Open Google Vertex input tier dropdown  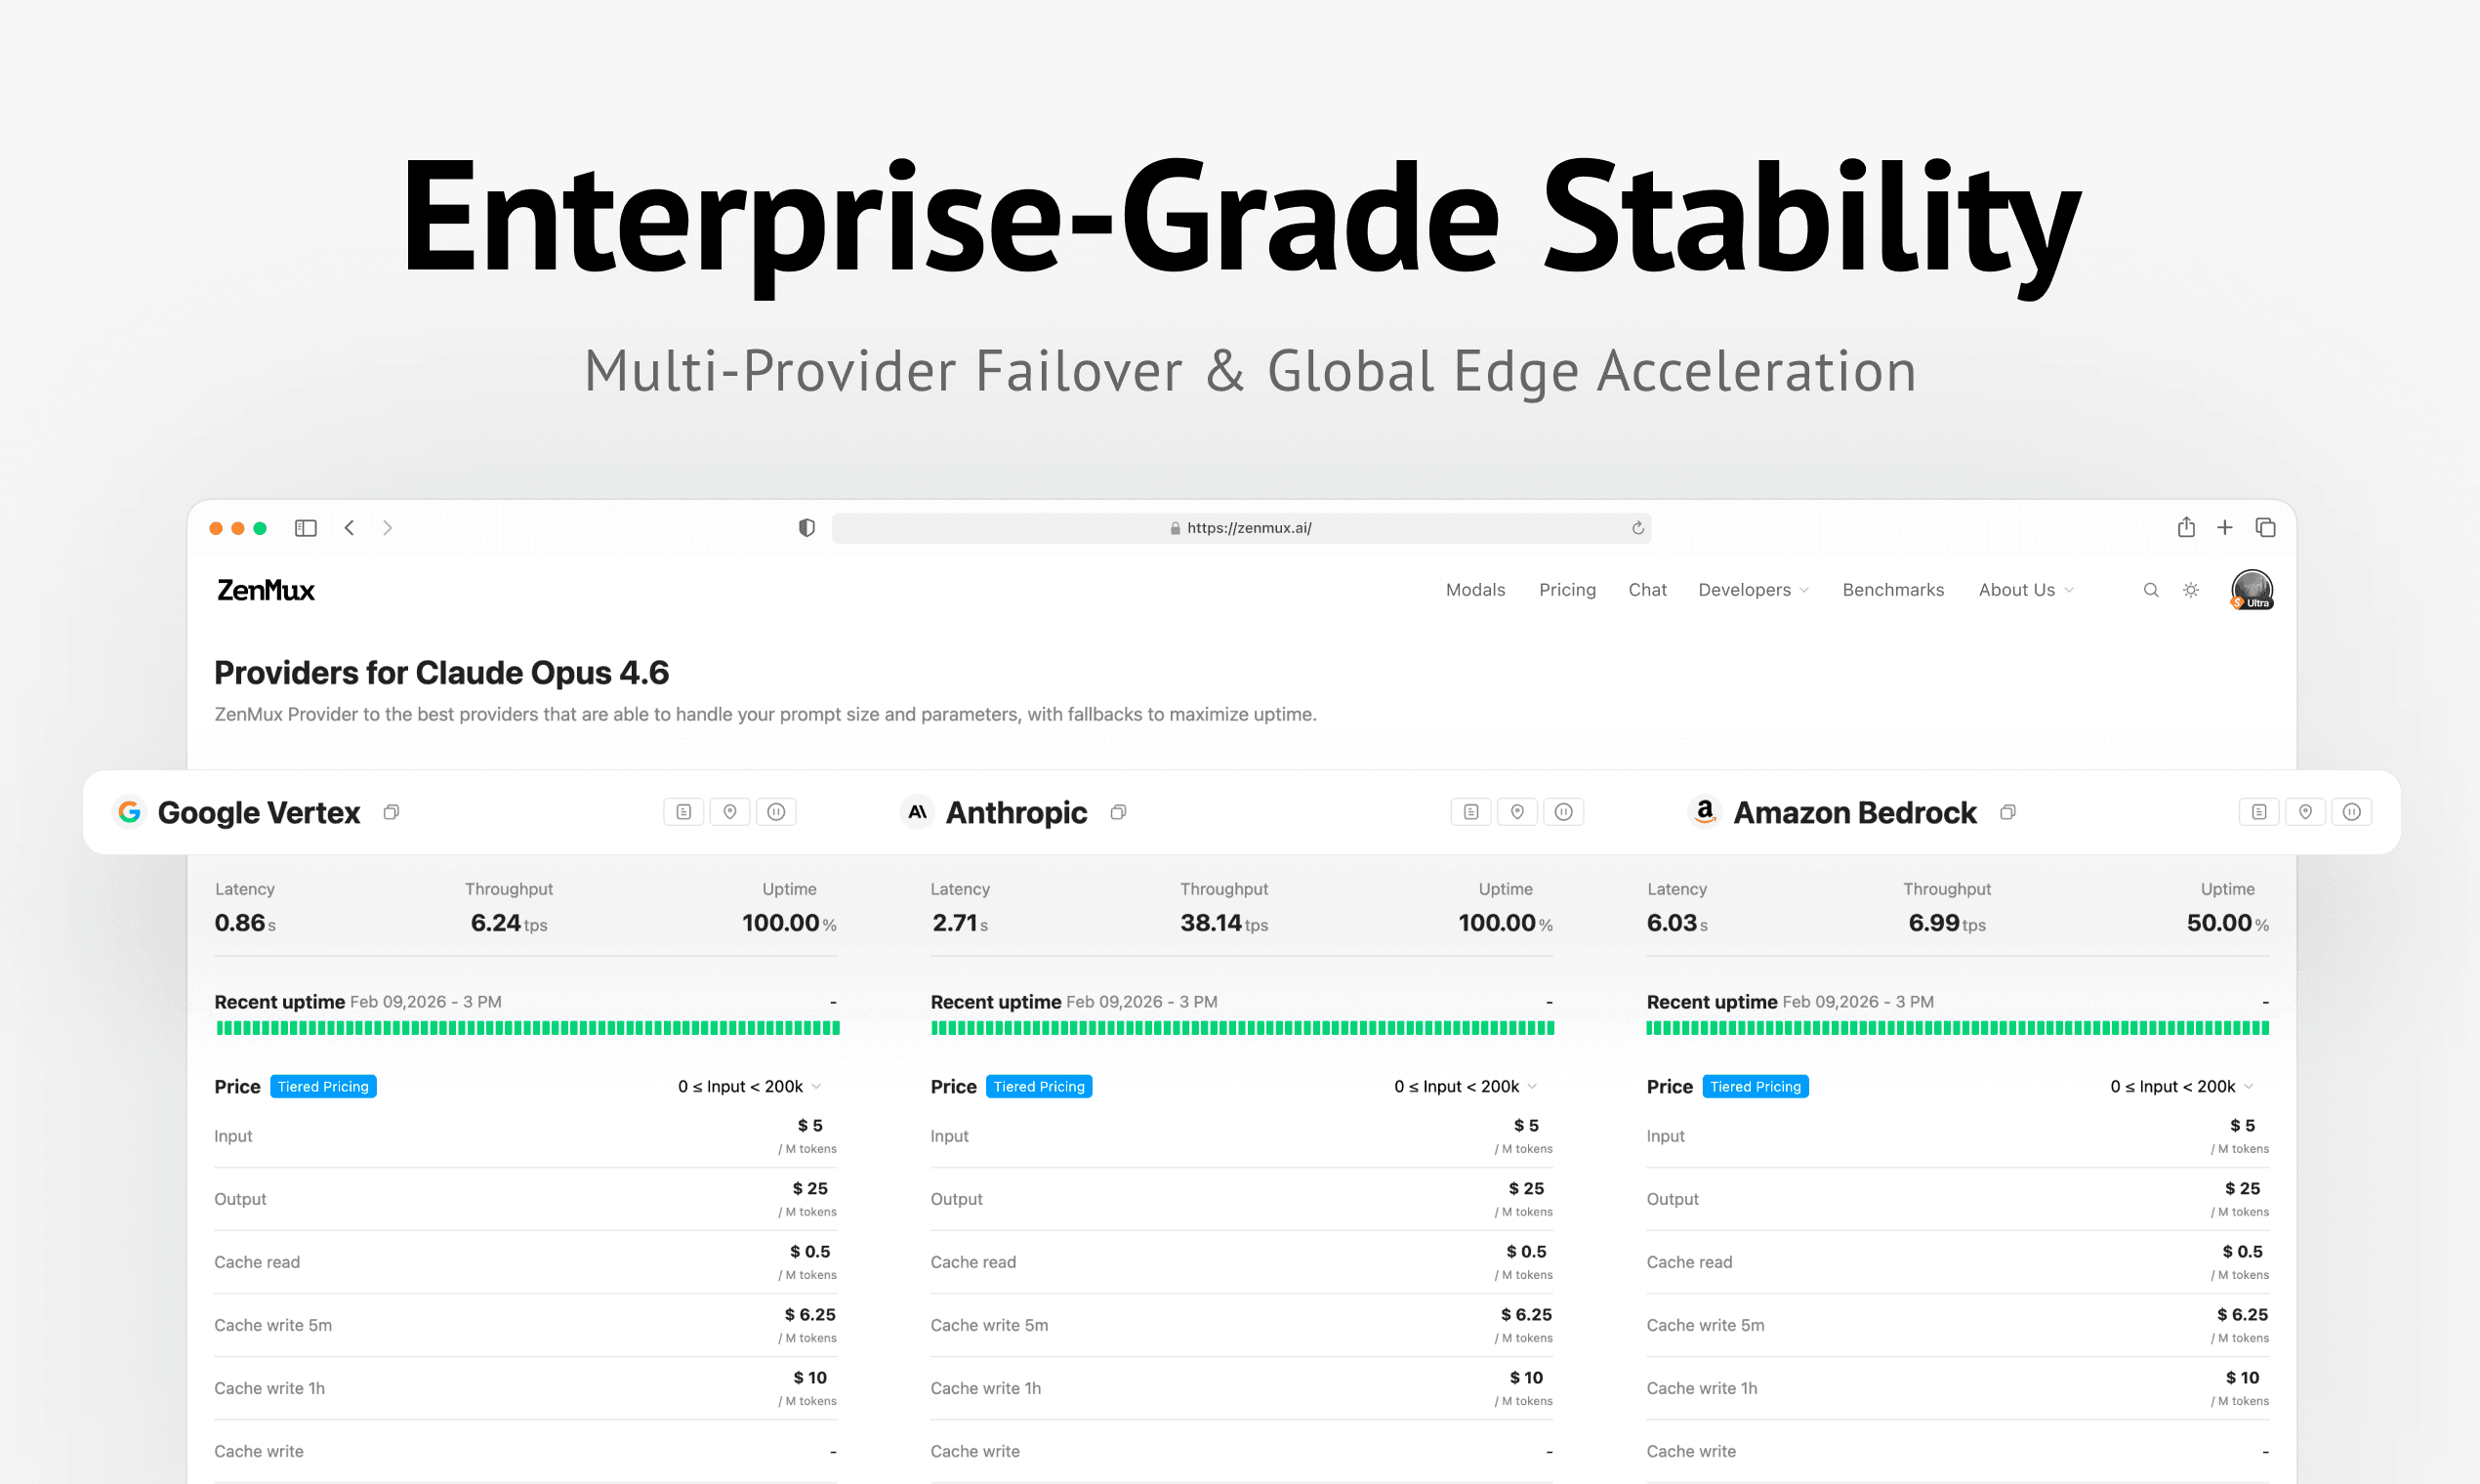[x=750, y=1086]
